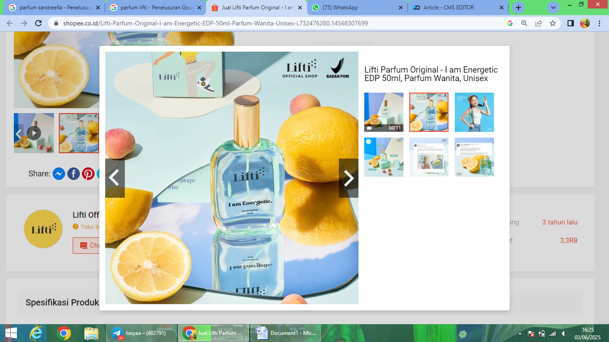This screenshot has width=609, height=342.
Task: Share the product on Pinterest
Action: (88, 174)
